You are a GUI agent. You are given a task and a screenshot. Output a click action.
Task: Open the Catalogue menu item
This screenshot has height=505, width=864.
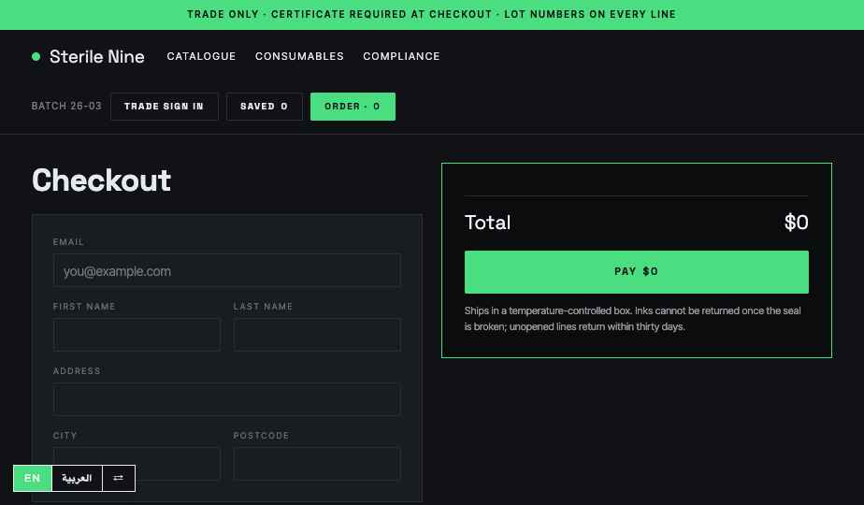(x=201, y=56)
